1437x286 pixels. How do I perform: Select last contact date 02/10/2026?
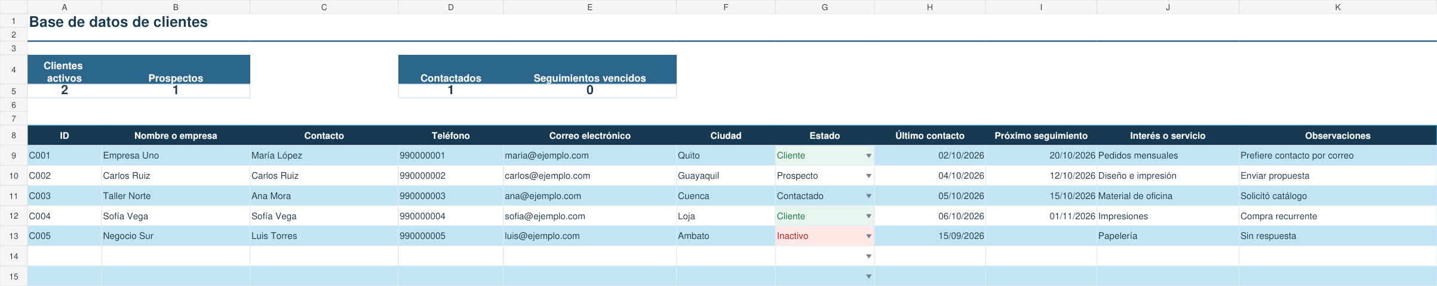pyautogui.click(x=930, y=156)
